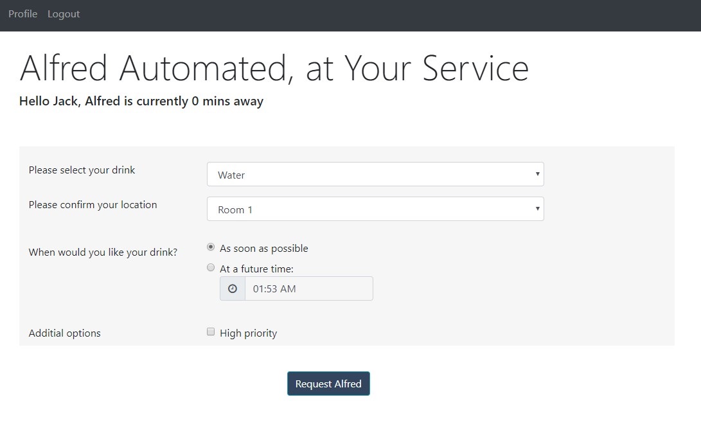Click the 'Alfred Automated, at Your Service' heading
Screen dimensions: 701x433
274,68
